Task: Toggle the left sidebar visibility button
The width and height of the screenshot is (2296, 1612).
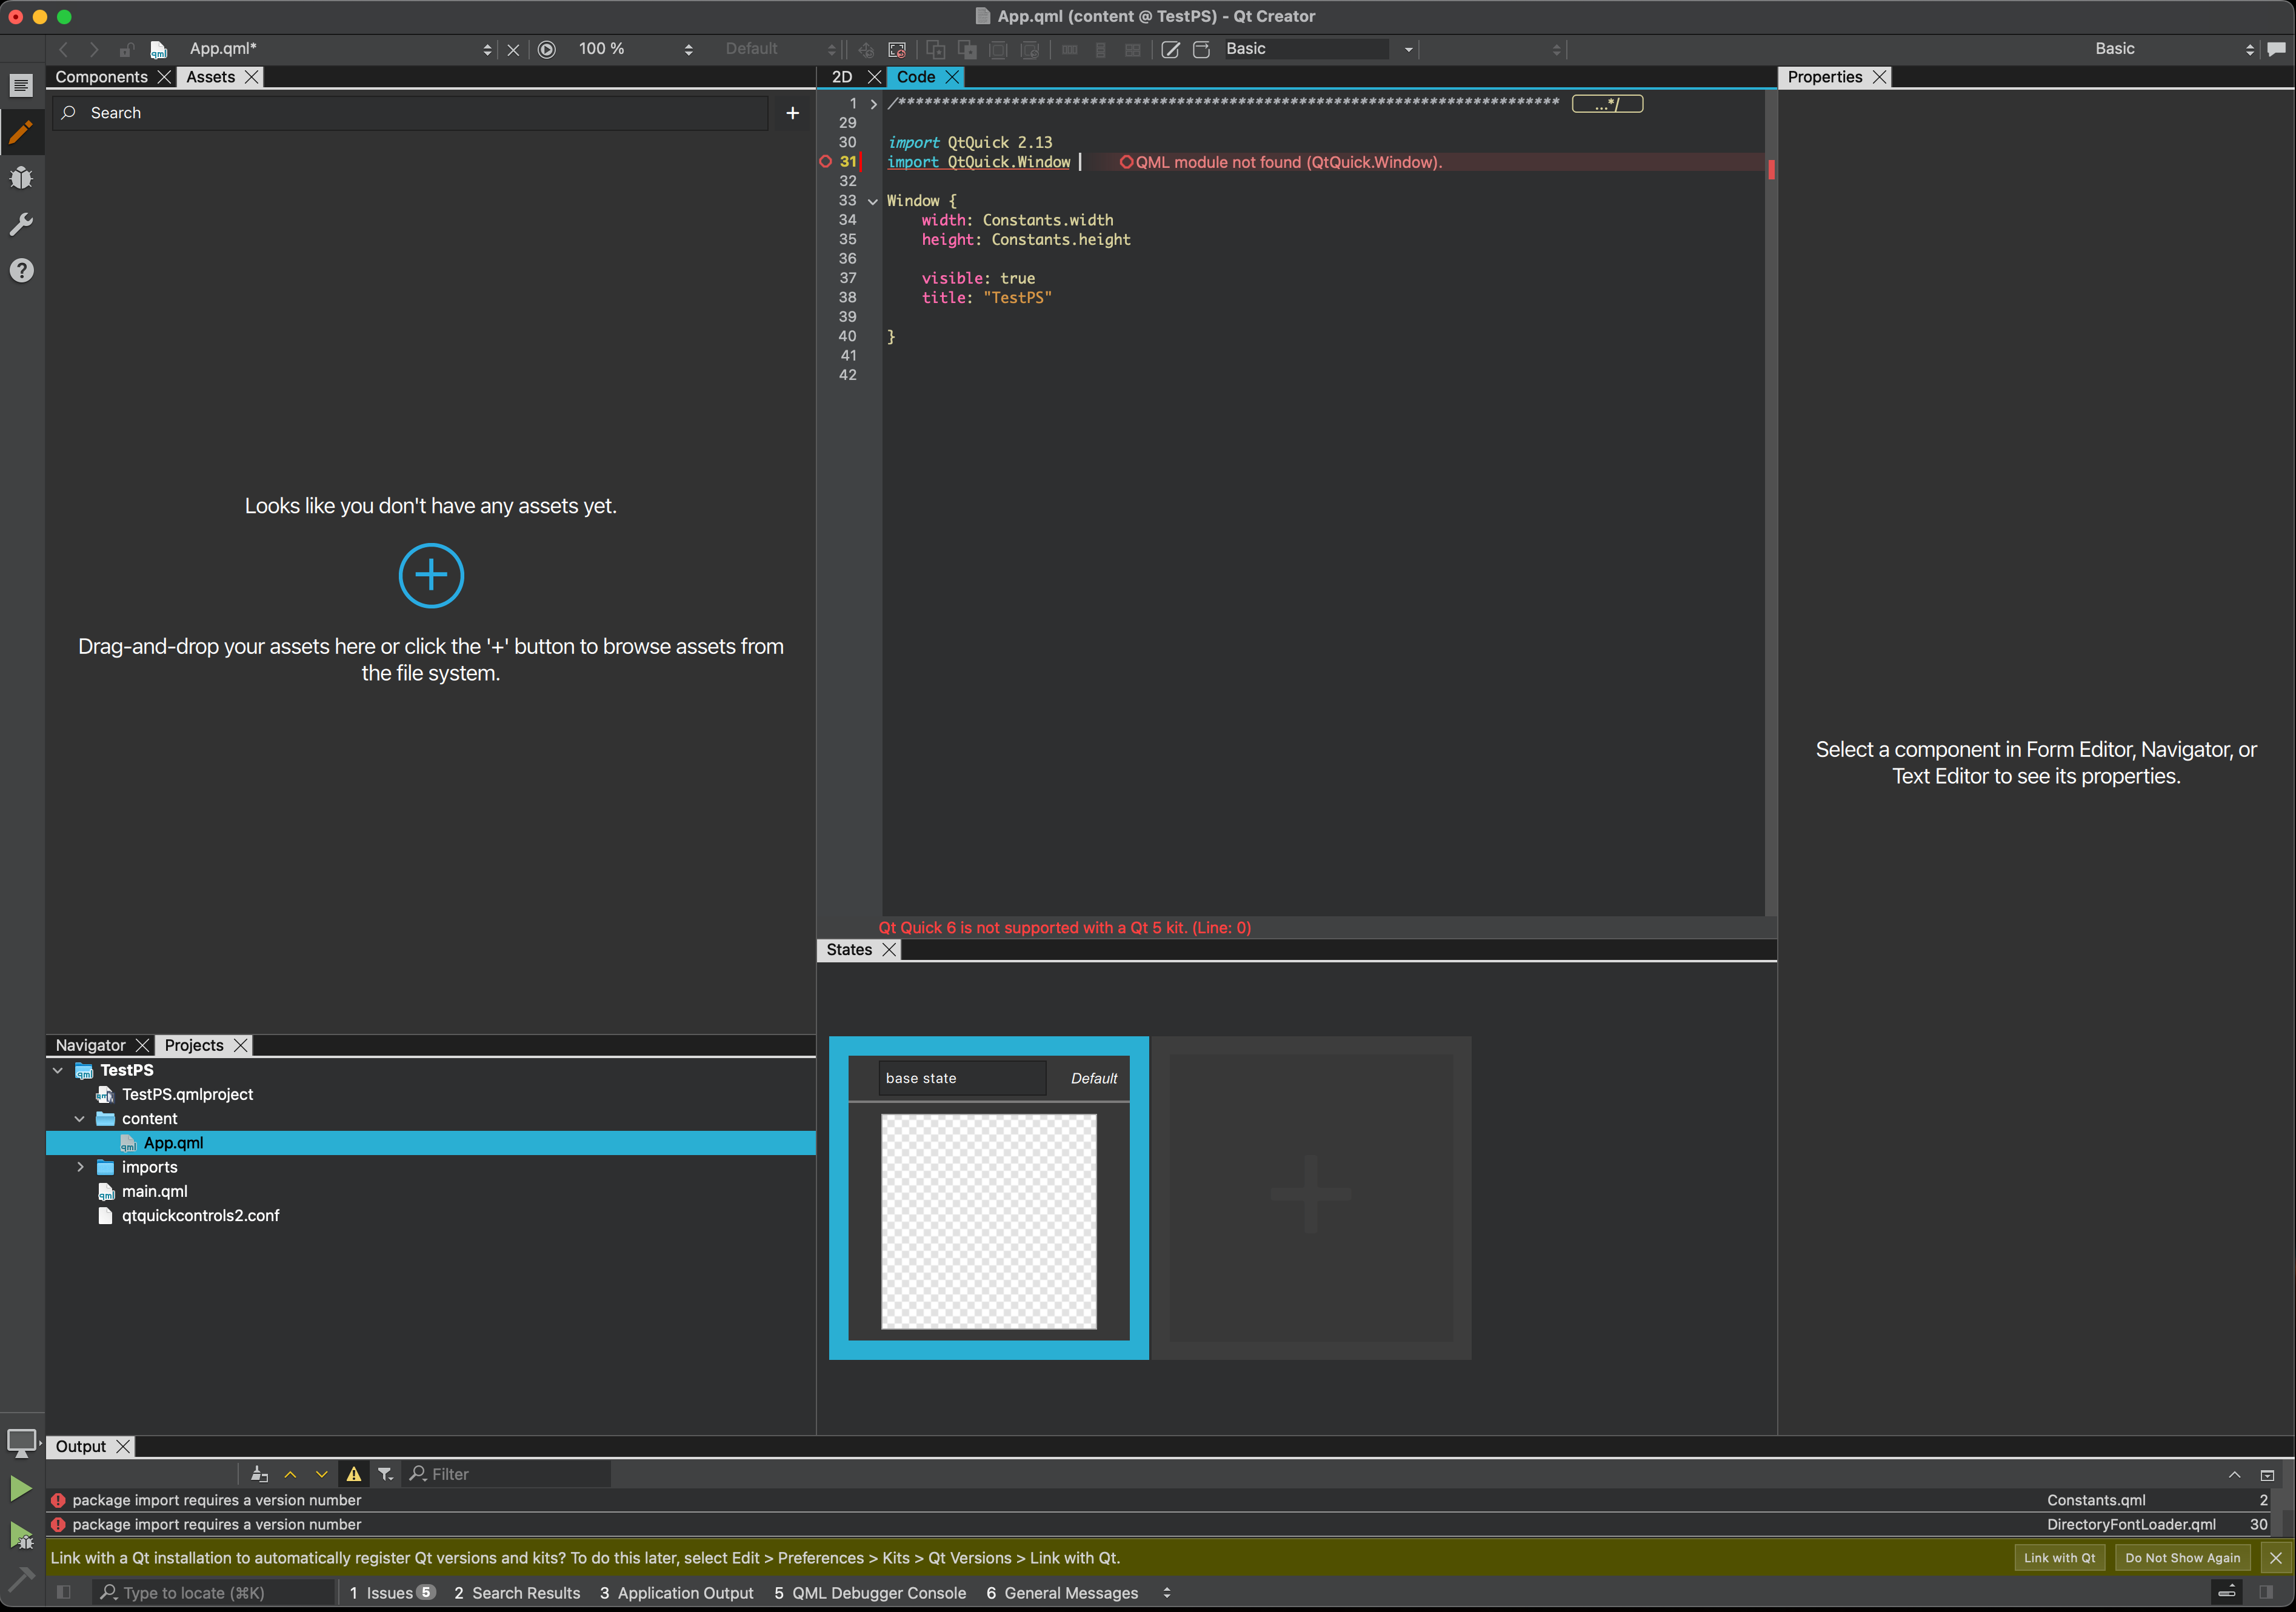Action: click(x=64, y=1592)
